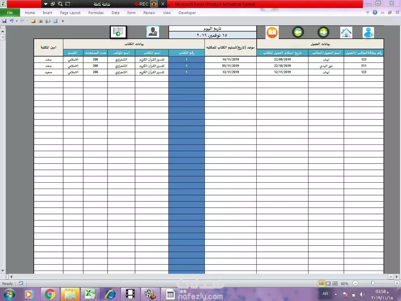Switch to Page Break Preview in status bar

(335, 283)
